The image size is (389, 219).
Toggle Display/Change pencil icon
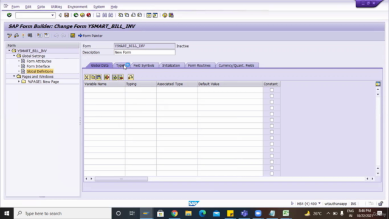[x=10, y=35]
